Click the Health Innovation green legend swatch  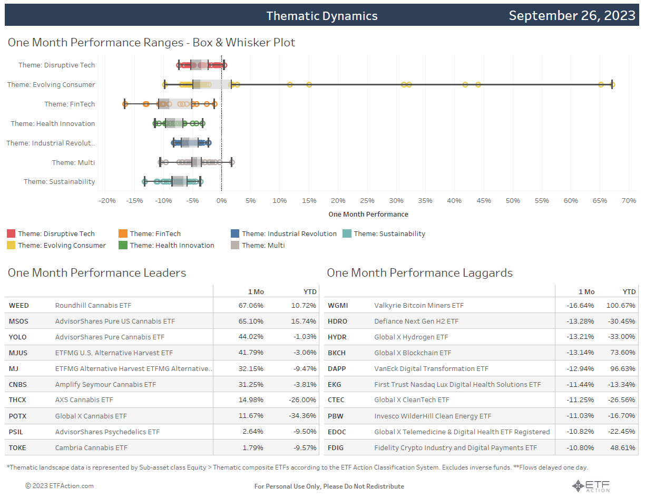click(123, 246)
